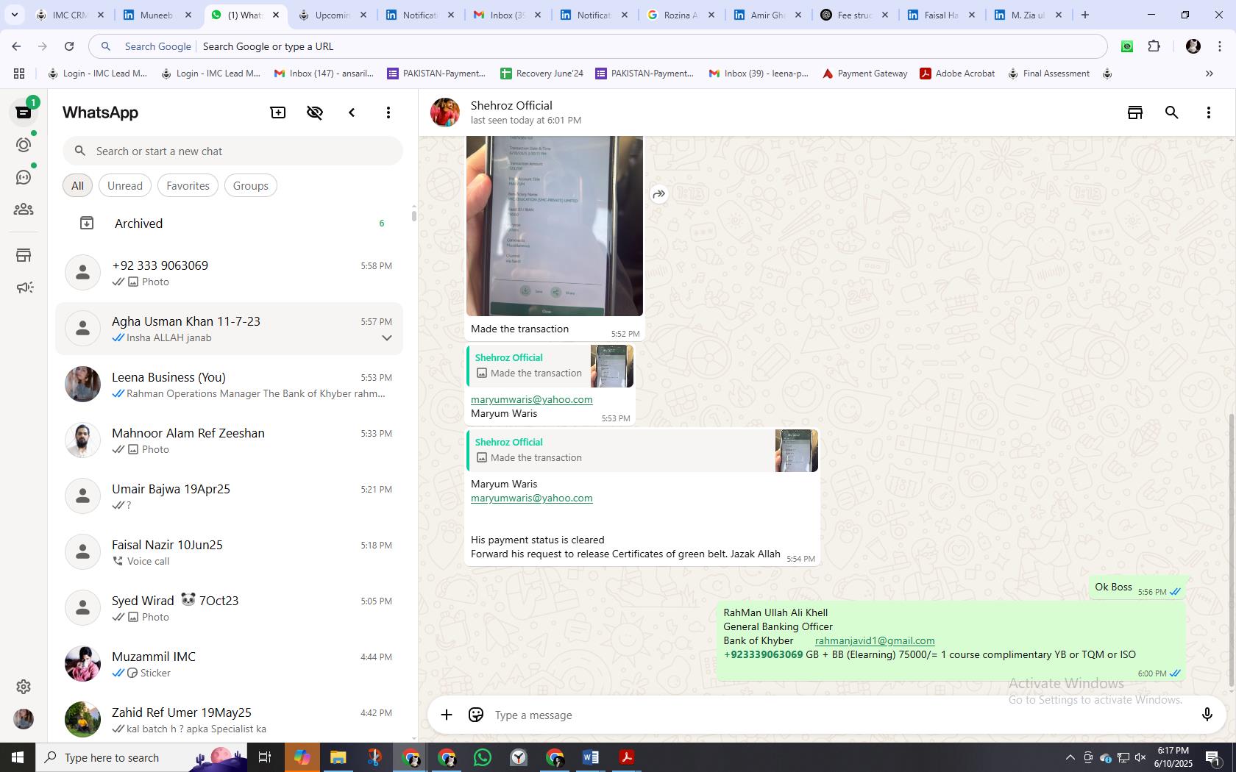The width and height of the screenshot is (1236, 772).
Task: Show more bookmarks chevron
Action: (x=1209, y=74)
